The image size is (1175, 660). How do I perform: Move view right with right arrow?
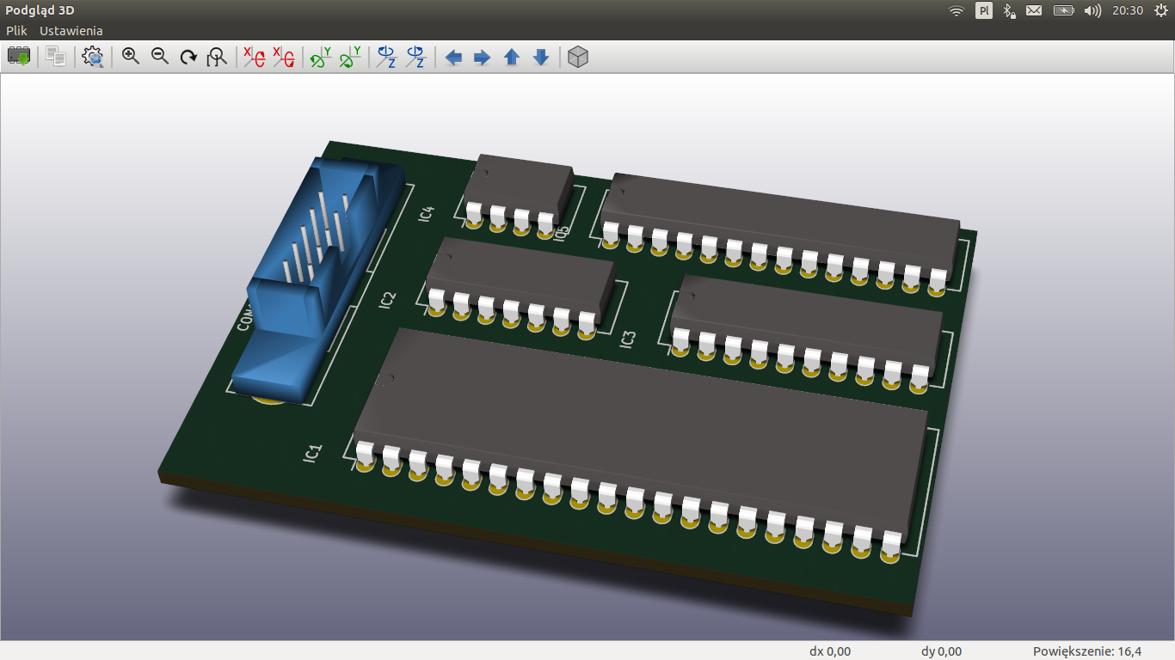[483, 58]
